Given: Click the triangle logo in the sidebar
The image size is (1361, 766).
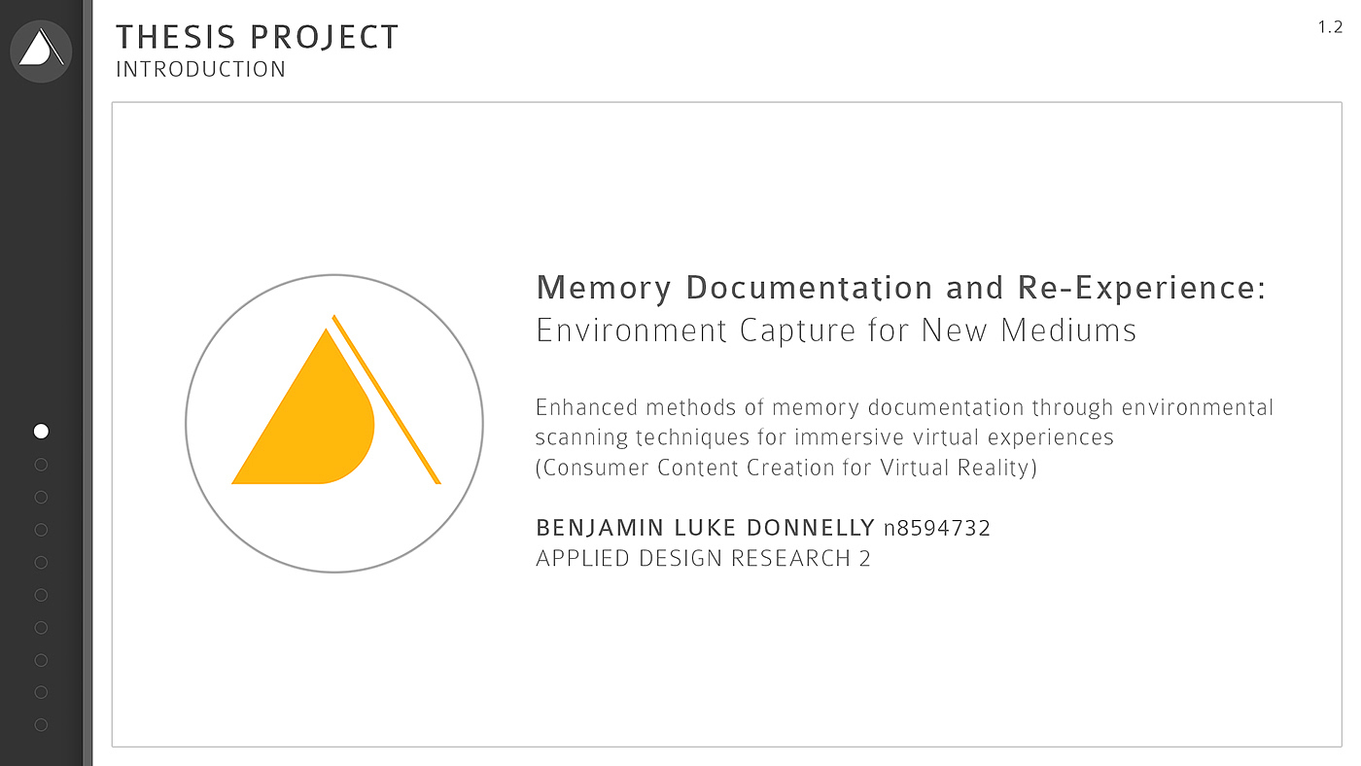Looking at the screenshot, I should pos(41,51).
